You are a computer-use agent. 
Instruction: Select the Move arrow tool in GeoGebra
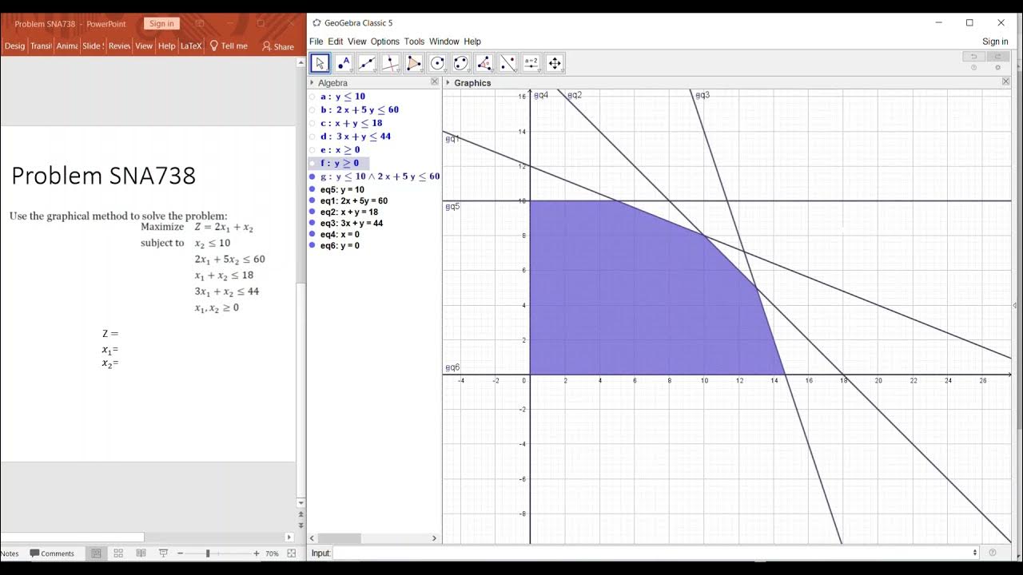320,63
